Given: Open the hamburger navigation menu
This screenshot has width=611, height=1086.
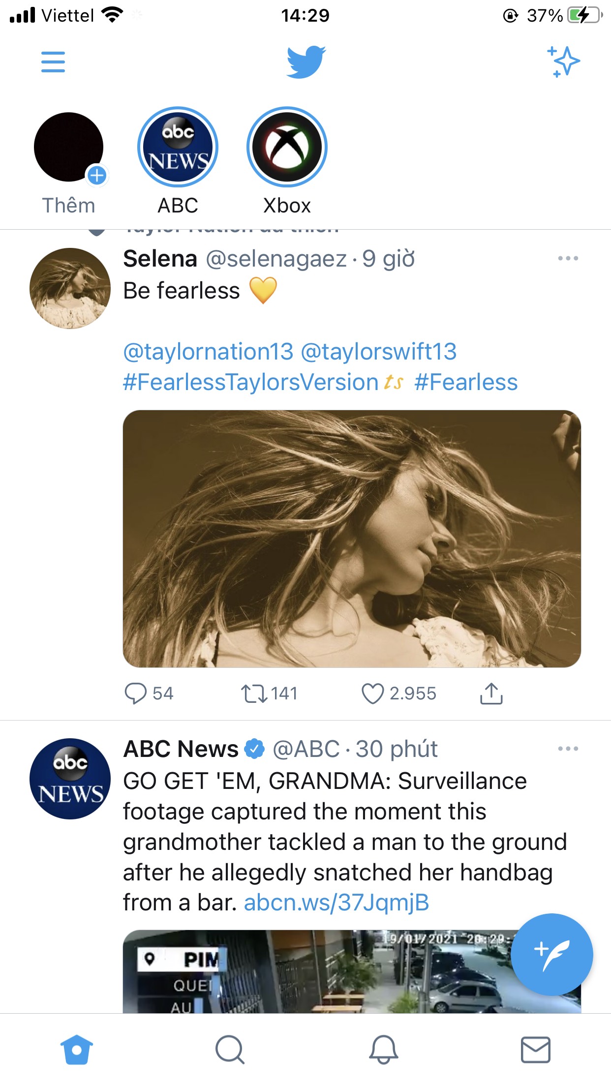Looking at the screenshot, I should click(53, 62).
